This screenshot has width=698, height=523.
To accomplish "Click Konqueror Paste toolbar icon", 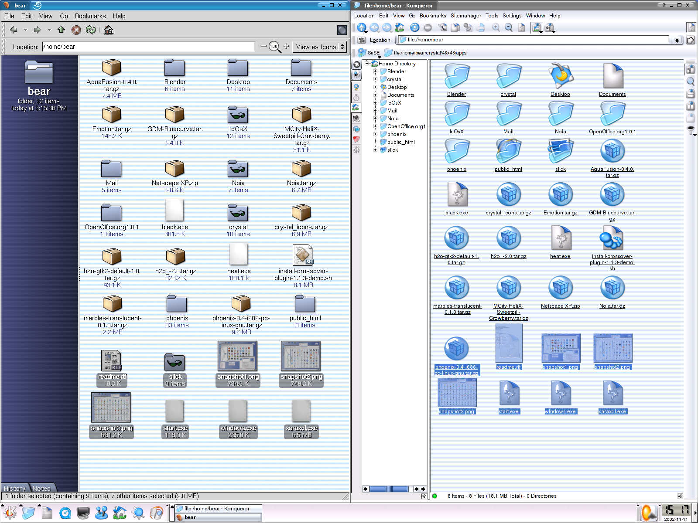I will point(468,27).
